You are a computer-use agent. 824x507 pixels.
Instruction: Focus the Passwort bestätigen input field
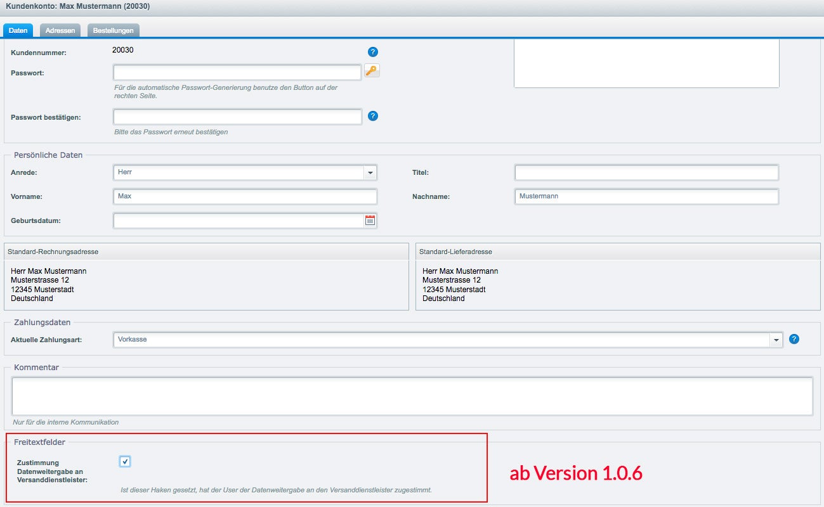pyautogui.click(x=238, y=117)
